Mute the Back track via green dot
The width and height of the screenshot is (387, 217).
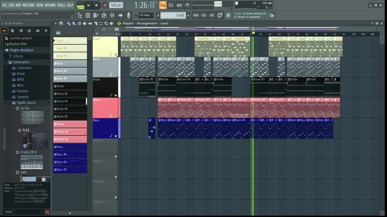point(115,75)
